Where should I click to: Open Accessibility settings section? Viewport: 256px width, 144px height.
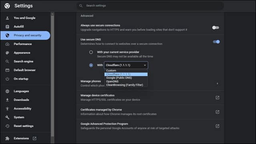point(25,108)
